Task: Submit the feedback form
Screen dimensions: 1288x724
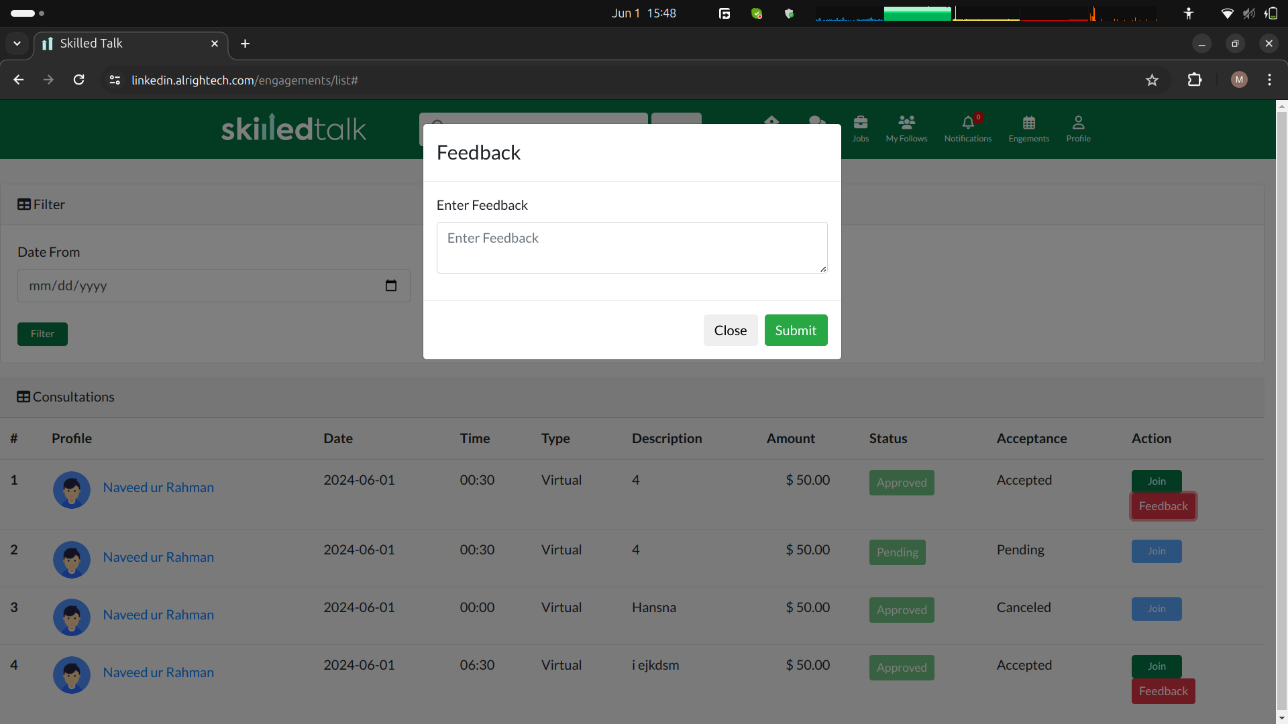Action: click(x=796, y=330)
